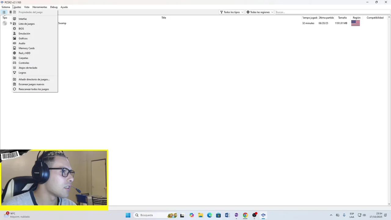
Task: Click the 1191.91 MB size cell
Action: 341,23
